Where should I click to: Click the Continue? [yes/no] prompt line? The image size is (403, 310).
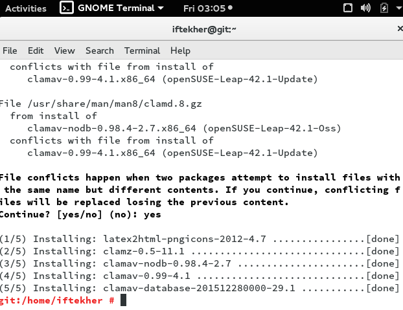pos(80,214)
